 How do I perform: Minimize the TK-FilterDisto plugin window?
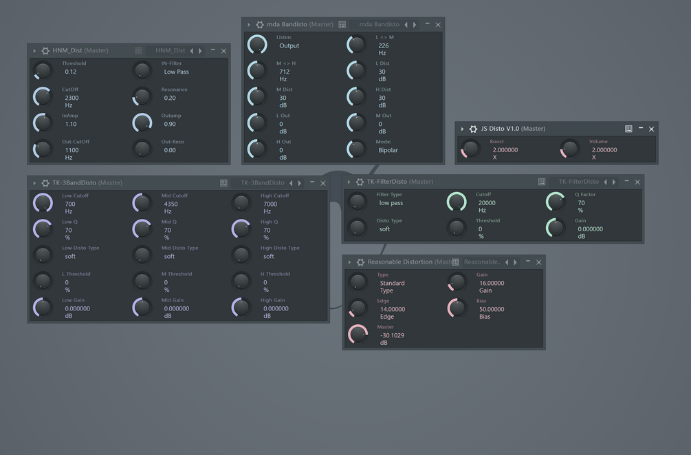pos(626,182)
